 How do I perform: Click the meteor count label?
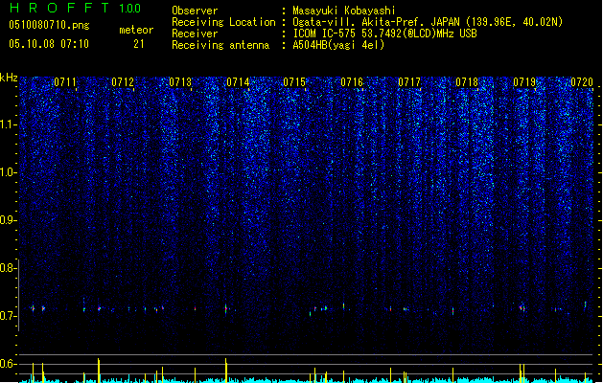136,30
